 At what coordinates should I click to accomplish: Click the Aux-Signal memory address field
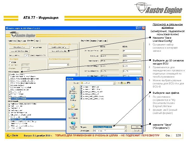tap(26, 65)
